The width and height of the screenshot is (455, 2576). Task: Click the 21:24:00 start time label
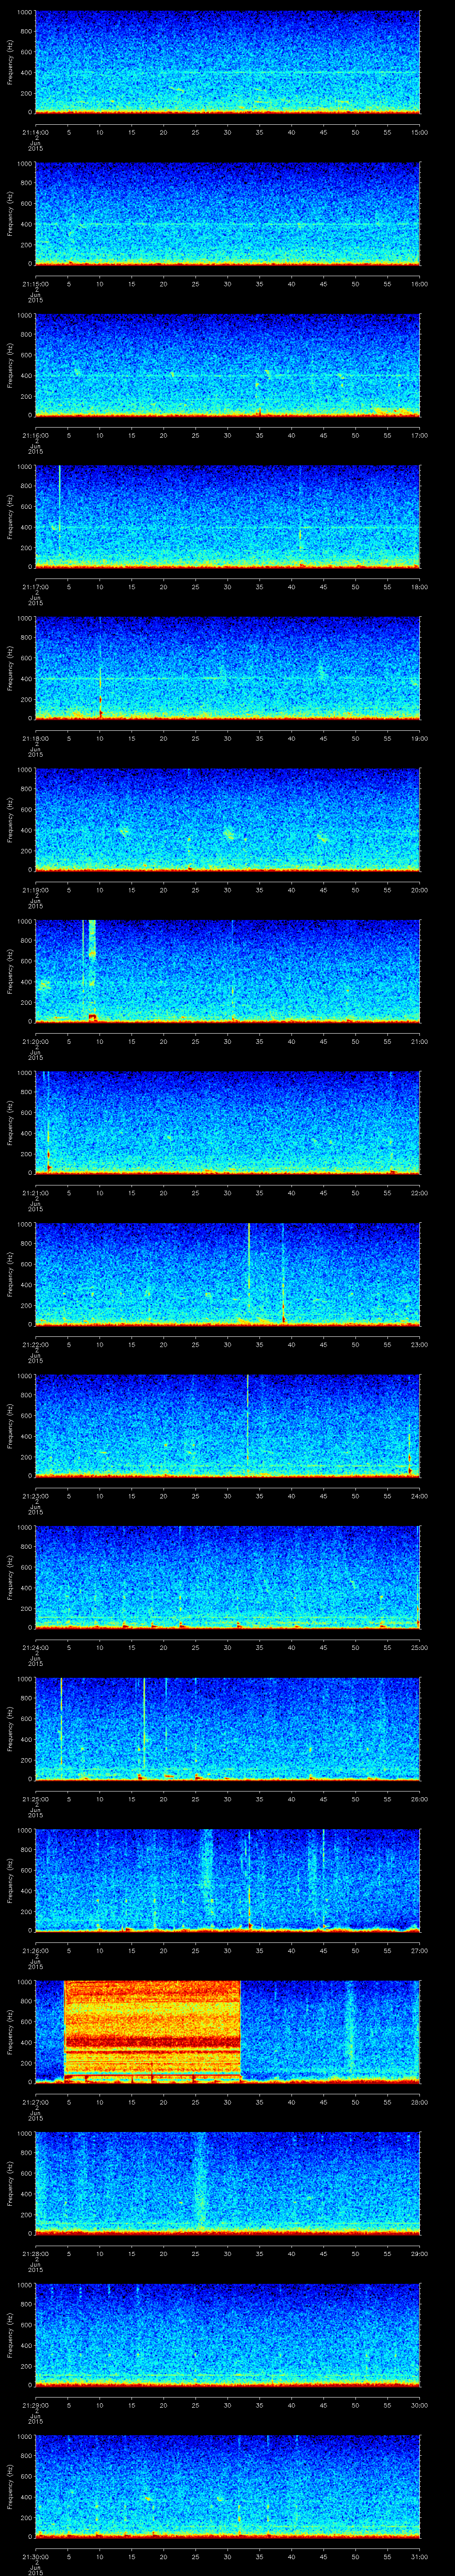(35, 1647)
